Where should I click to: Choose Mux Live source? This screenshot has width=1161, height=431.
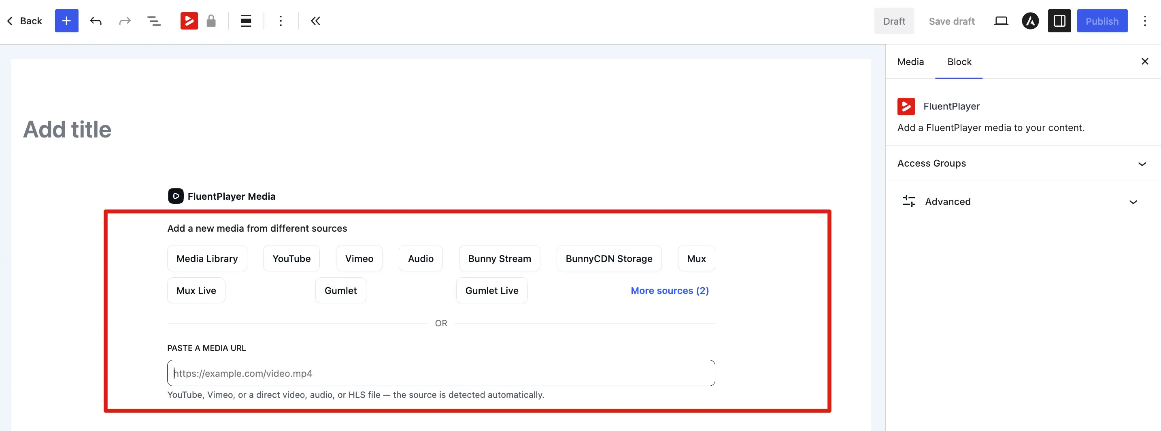(x=196, y=290)
